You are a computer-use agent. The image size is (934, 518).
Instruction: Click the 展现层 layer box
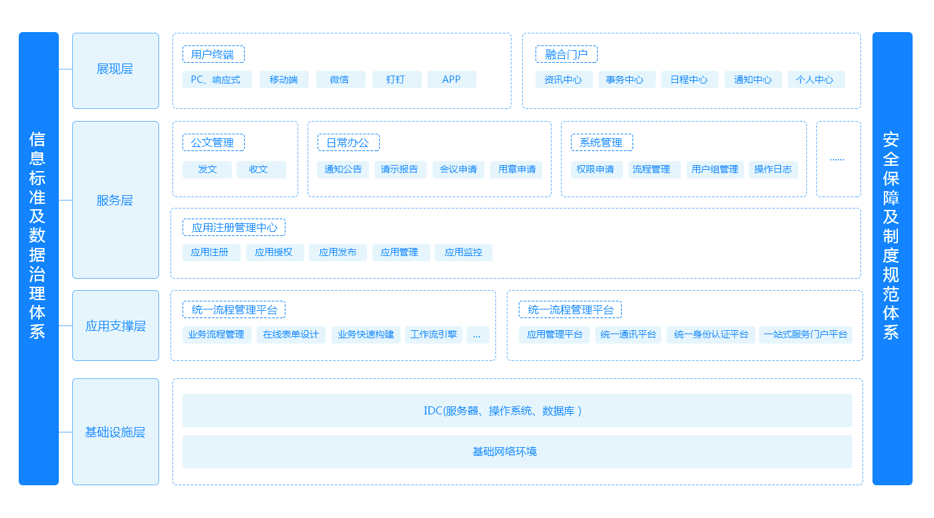[115, 70]
